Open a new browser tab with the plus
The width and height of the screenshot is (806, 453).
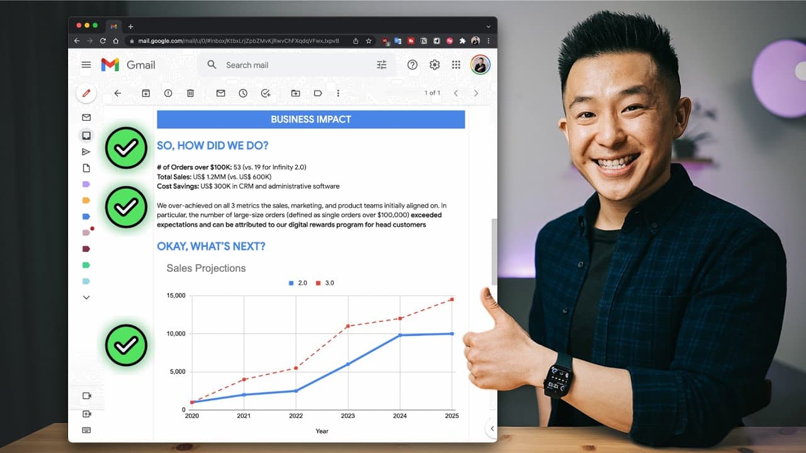(131, 26)
